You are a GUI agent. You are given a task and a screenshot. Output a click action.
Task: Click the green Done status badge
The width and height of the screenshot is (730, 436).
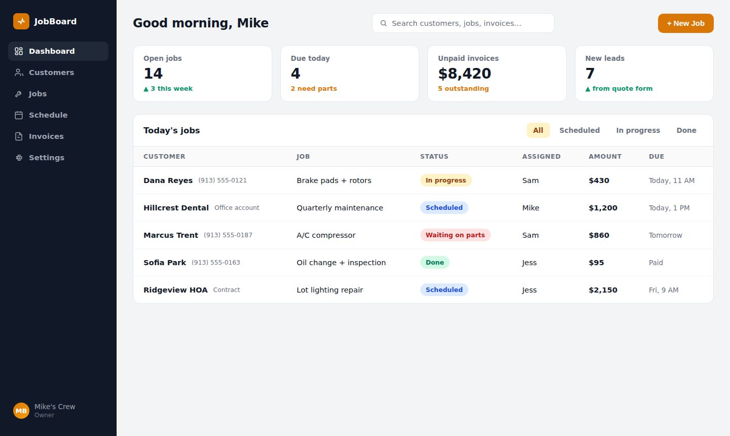click(435, 263)
